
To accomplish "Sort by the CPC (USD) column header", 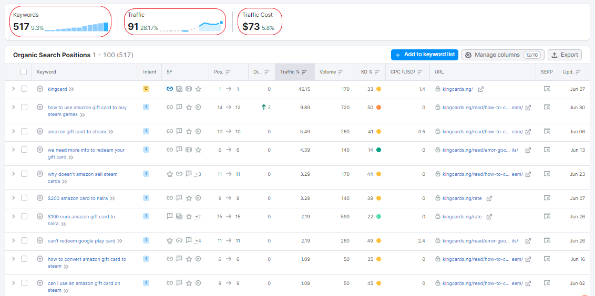I will click(x=403, y=72).
